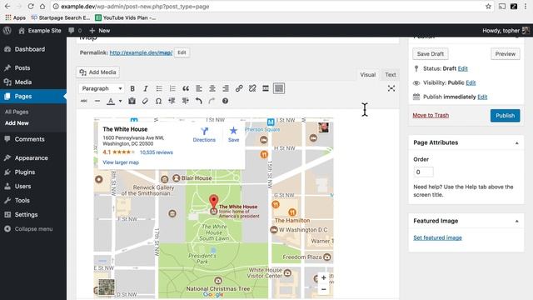Edit the draft Status
The height and width of the screenshot is (300, 533).
[463, 68]
